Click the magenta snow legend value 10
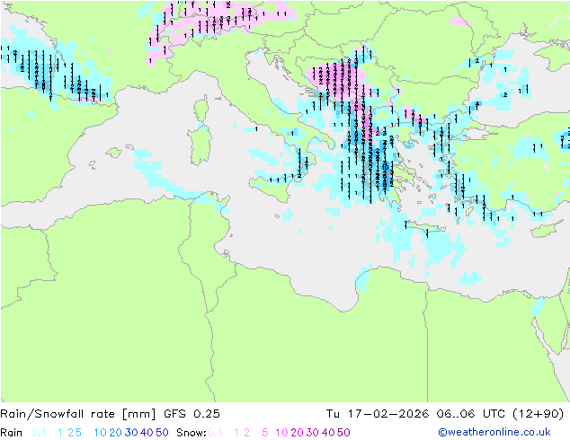Viewport: 570px width, 440px height. click(281, 433)
